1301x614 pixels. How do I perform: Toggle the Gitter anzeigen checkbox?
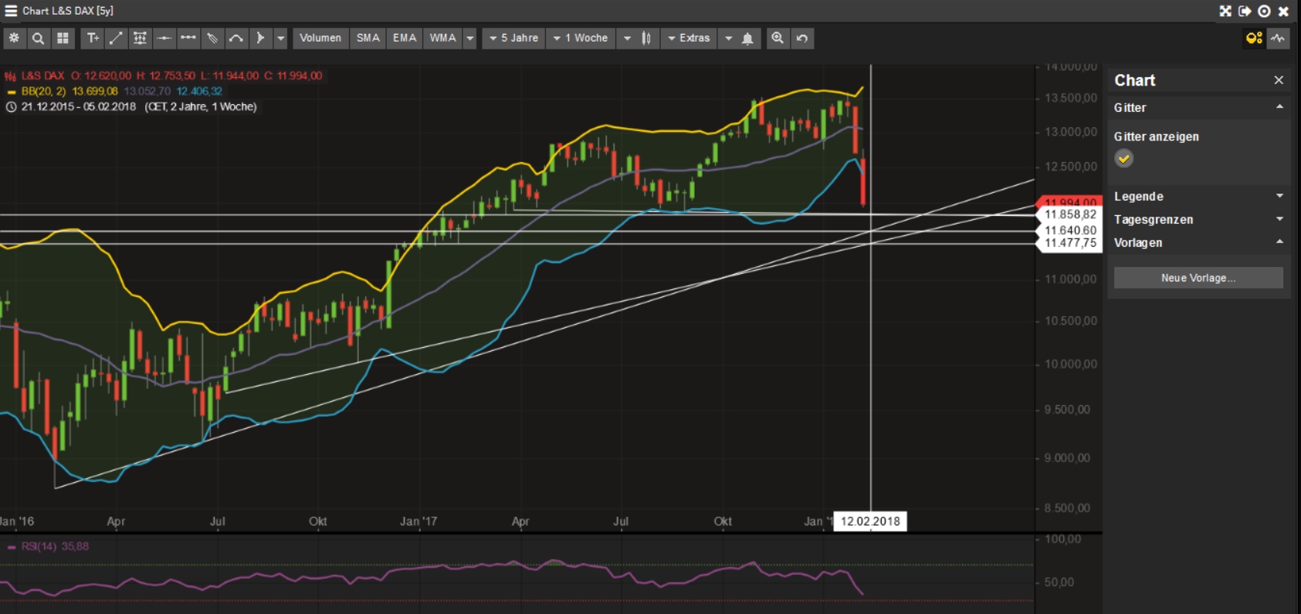(x=1124, y=159)
